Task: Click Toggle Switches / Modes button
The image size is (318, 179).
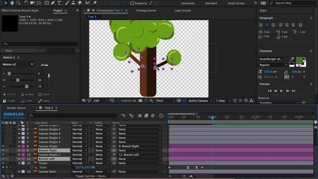Action: (x=91, y=176)
